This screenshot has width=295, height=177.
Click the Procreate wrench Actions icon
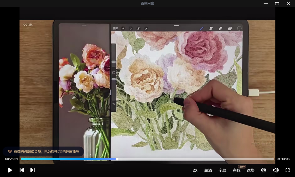123,28
